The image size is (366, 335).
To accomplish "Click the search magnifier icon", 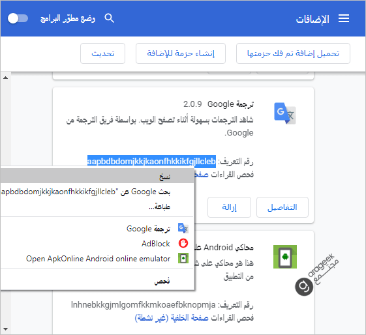I will [109, 18].
